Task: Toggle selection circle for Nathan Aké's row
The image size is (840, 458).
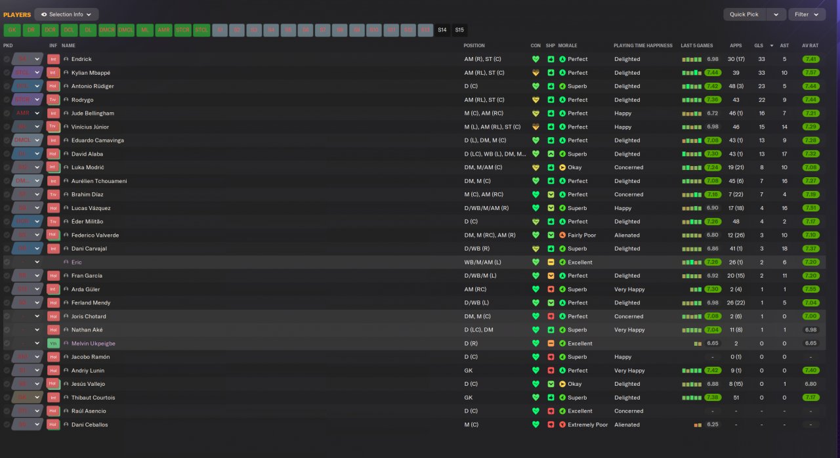Action: tap(7, 330)
